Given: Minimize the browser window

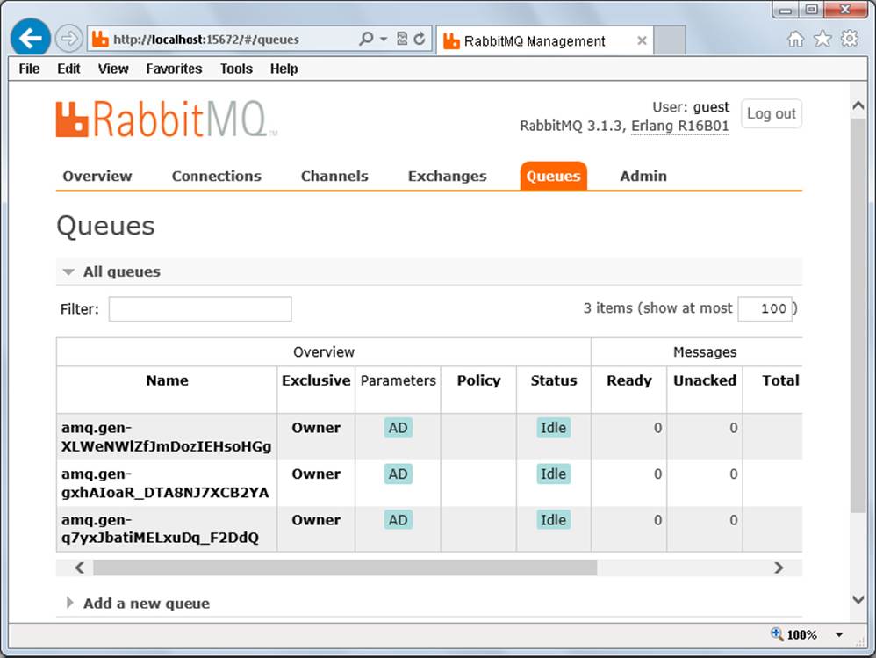Looking at the screenshot, I should (x=785, y=10).
